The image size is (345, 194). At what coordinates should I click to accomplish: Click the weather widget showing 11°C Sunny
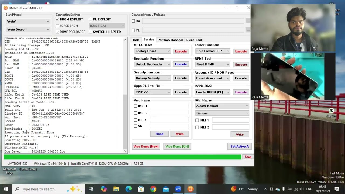[x=244, y=189]
